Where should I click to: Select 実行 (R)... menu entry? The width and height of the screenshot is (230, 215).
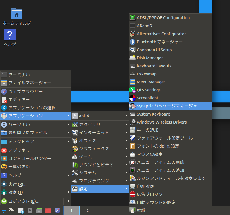pyautogui.click(x=36, y=184)
